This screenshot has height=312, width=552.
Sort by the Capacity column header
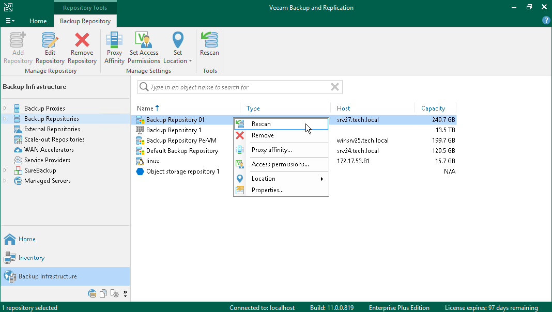[433, 108]
